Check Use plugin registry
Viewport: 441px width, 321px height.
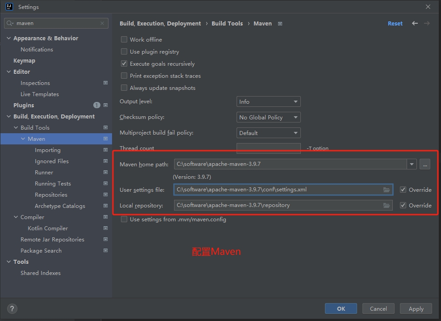[x=124, y=51]
